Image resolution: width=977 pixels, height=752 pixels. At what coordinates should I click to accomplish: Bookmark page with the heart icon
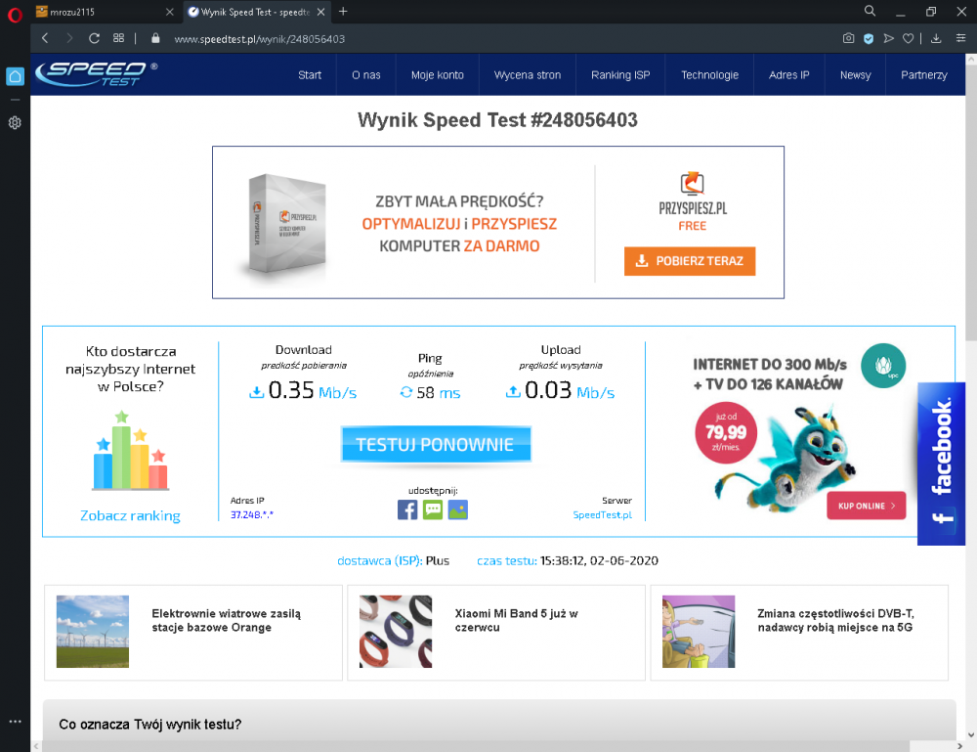point(908,38)
